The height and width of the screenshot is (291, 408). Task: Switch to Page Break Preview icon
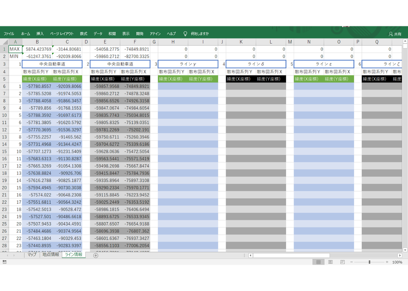point(343,262)
